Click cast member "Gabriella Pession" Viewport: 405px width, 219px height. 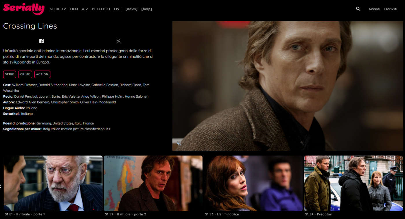point(105,85)
